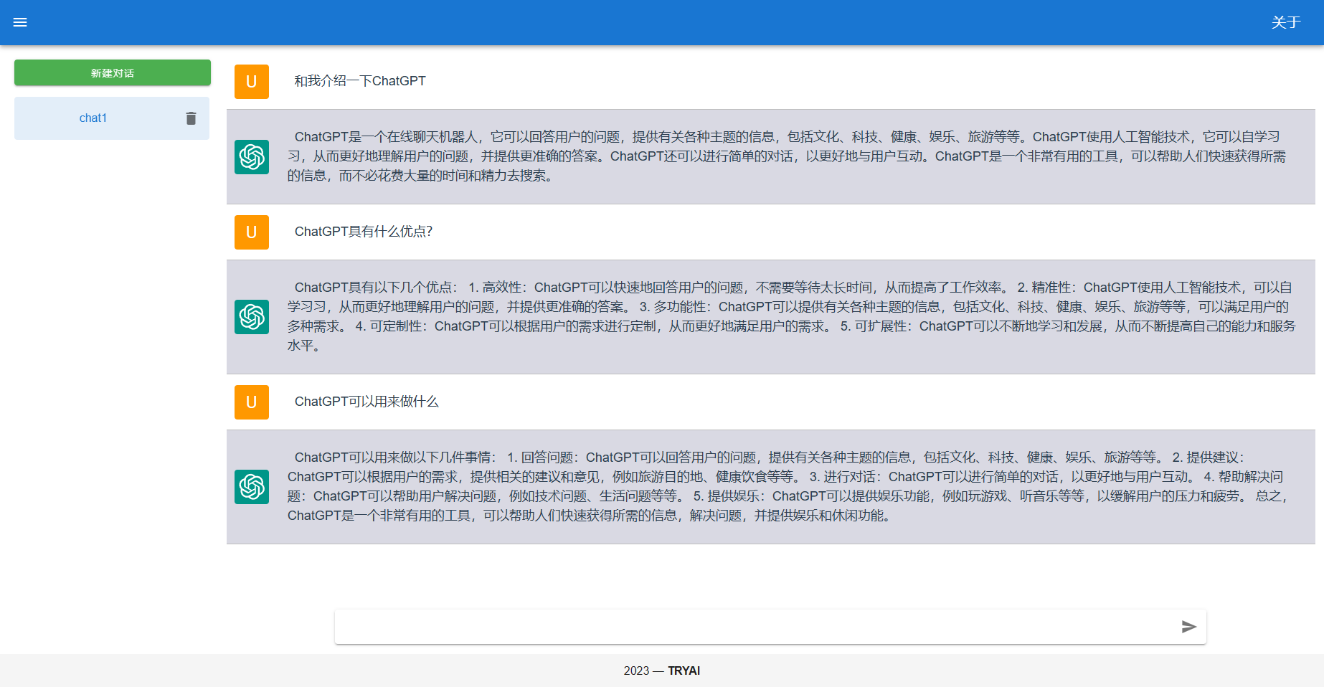Viewport: 1324px width, 687px height.
Task: Click the 2023 footer text
Action: click(x=635, y=671)
